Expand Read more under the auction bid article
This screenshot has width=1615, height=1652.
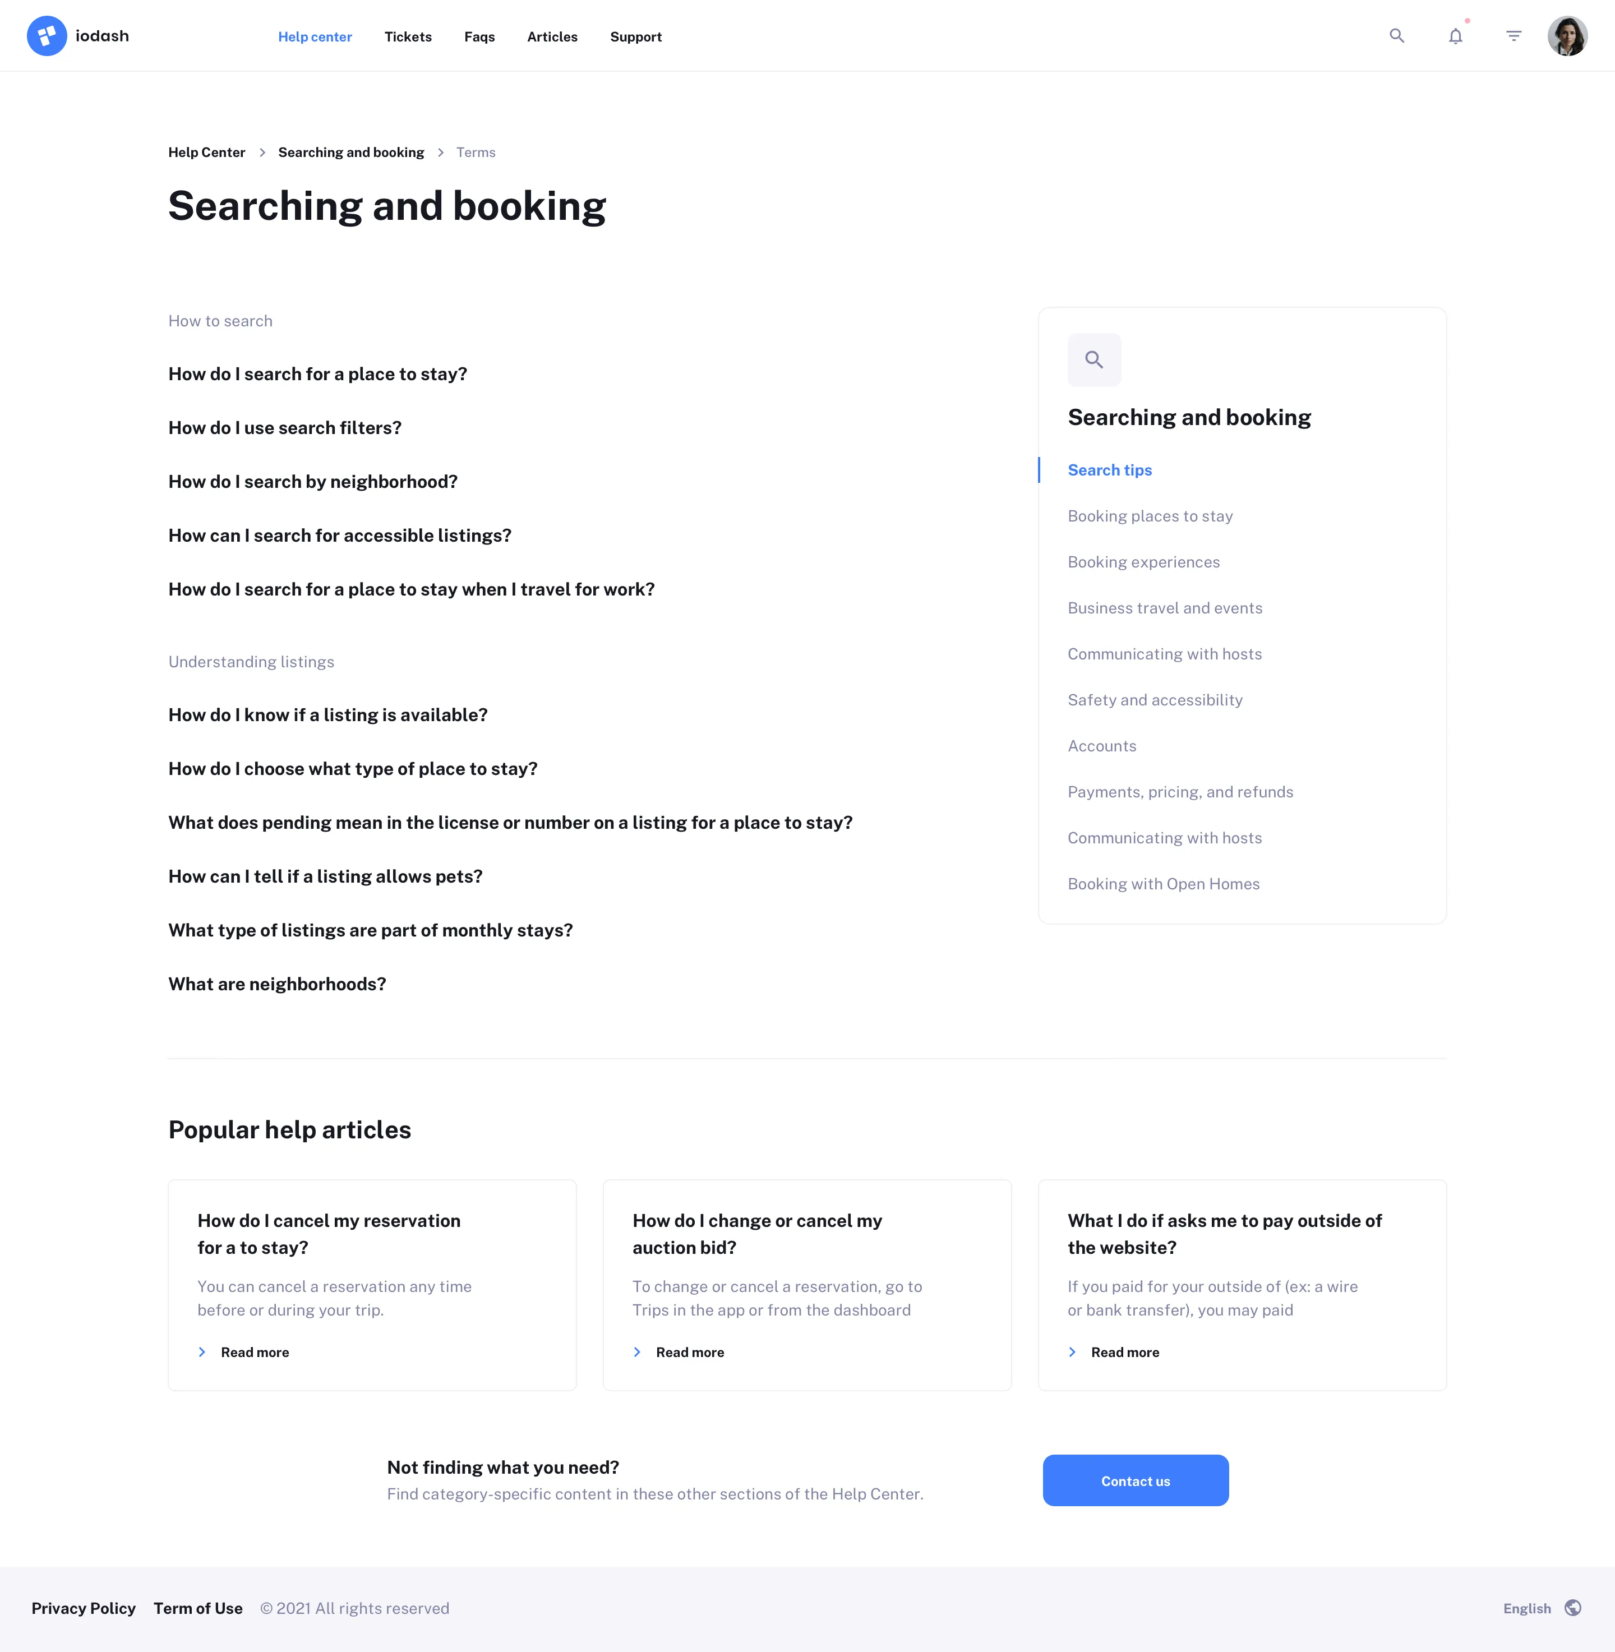690,1352
